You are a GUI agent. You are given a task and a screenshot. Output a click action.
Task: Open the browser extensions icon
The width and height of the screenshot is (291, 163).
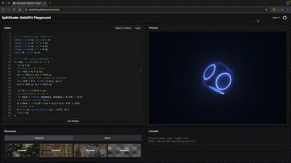274,10
